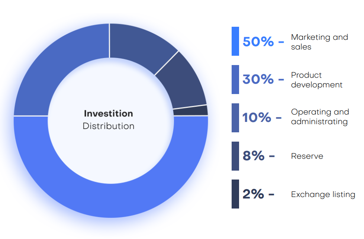Select the Product development legend color bar
The width and height of the screenshot is (364, 239).
point(235,80)
